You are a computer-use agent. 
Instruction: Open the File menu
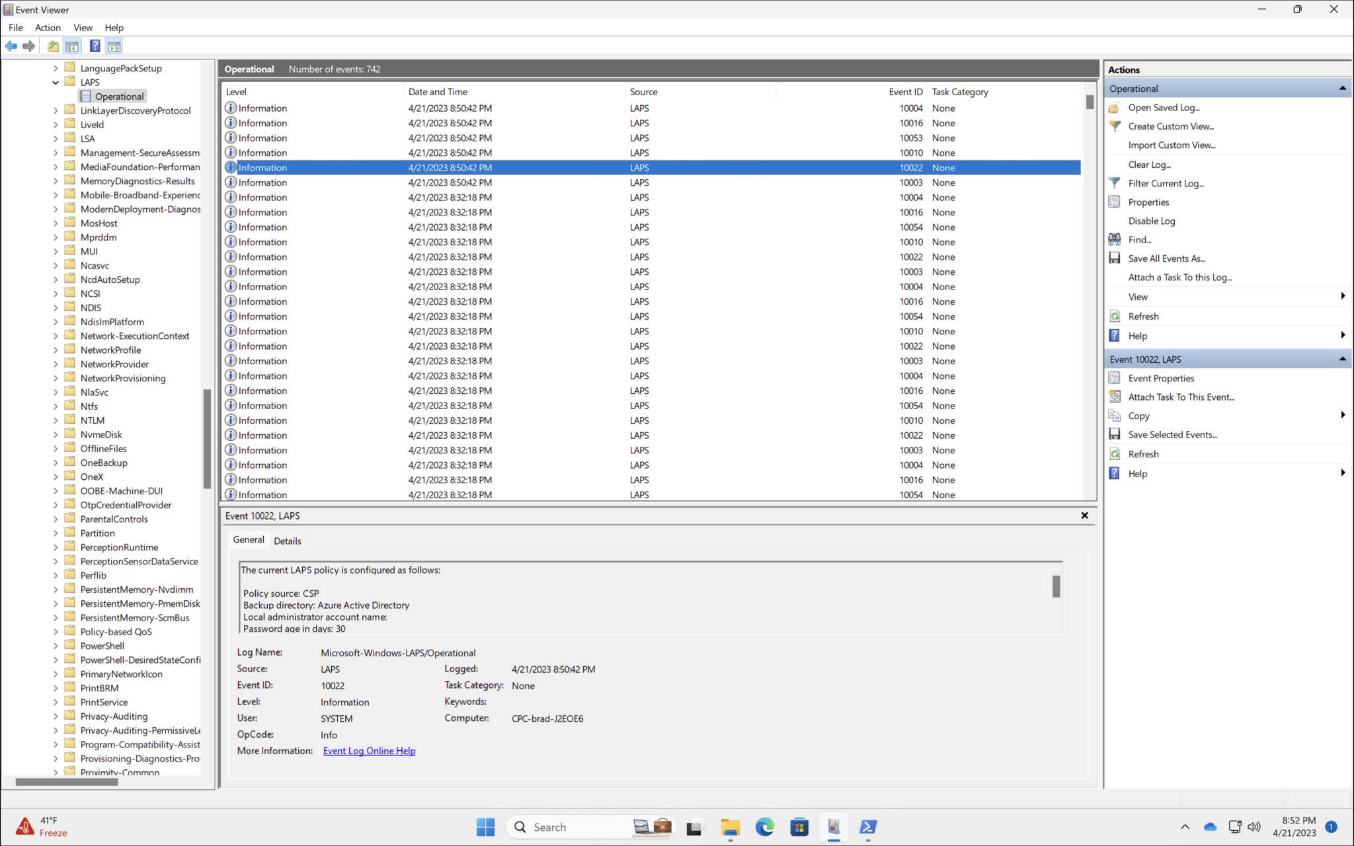click(x=16, y=28)
